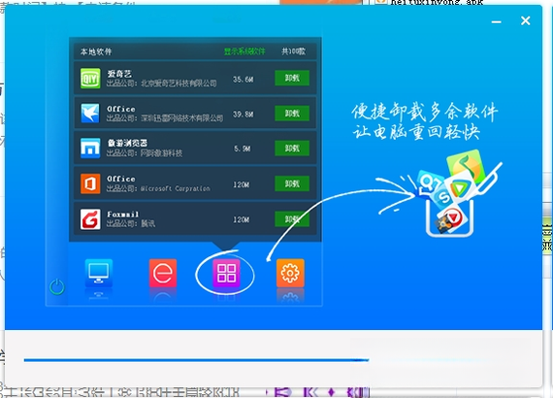Click the Foxmail red G icon
553x398 pixels.
(90, 219)
